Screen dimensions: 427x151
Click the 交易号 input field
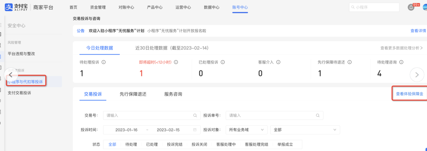152,115
